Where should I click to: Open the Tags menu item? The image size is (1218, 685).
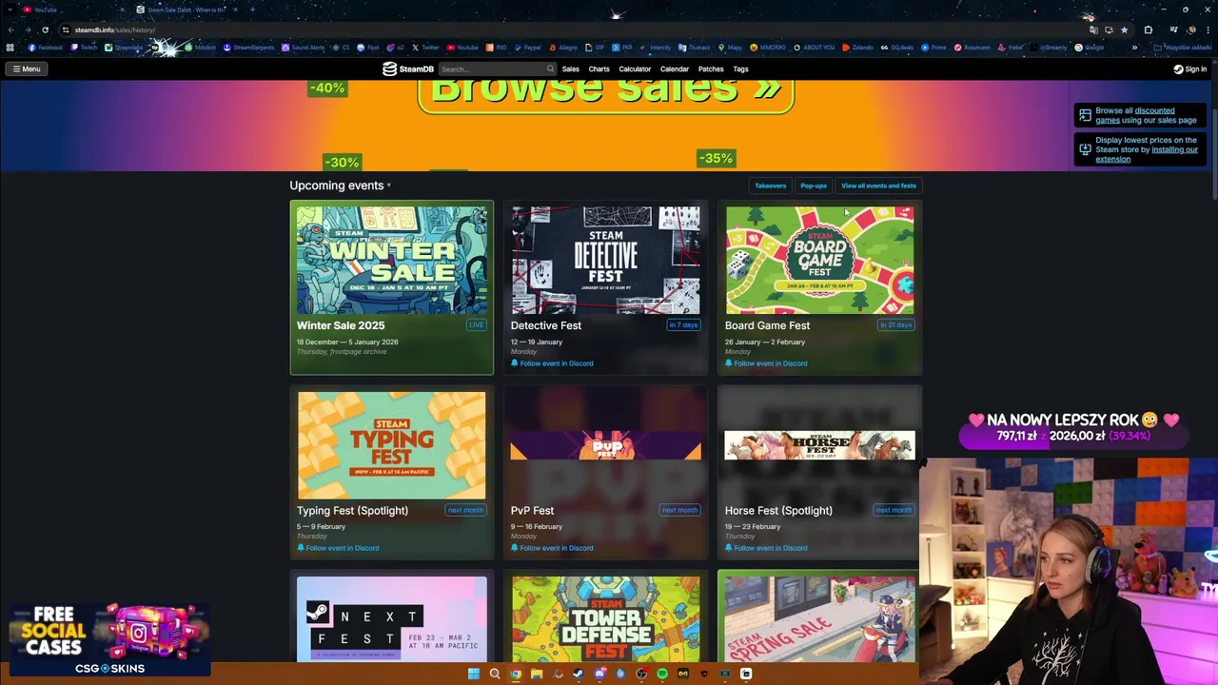pos(740,68)
